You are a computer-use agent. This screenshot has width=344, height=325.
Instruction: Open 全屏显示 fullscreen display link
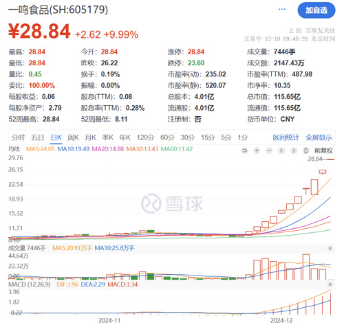[319, 137]
